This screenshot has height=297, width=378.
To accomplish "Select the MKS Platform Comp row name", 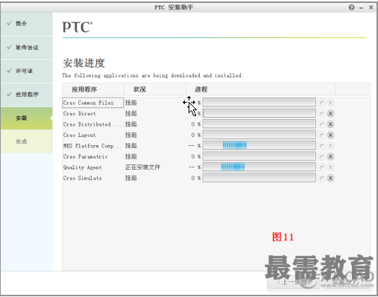I will [x=92, y=146].
